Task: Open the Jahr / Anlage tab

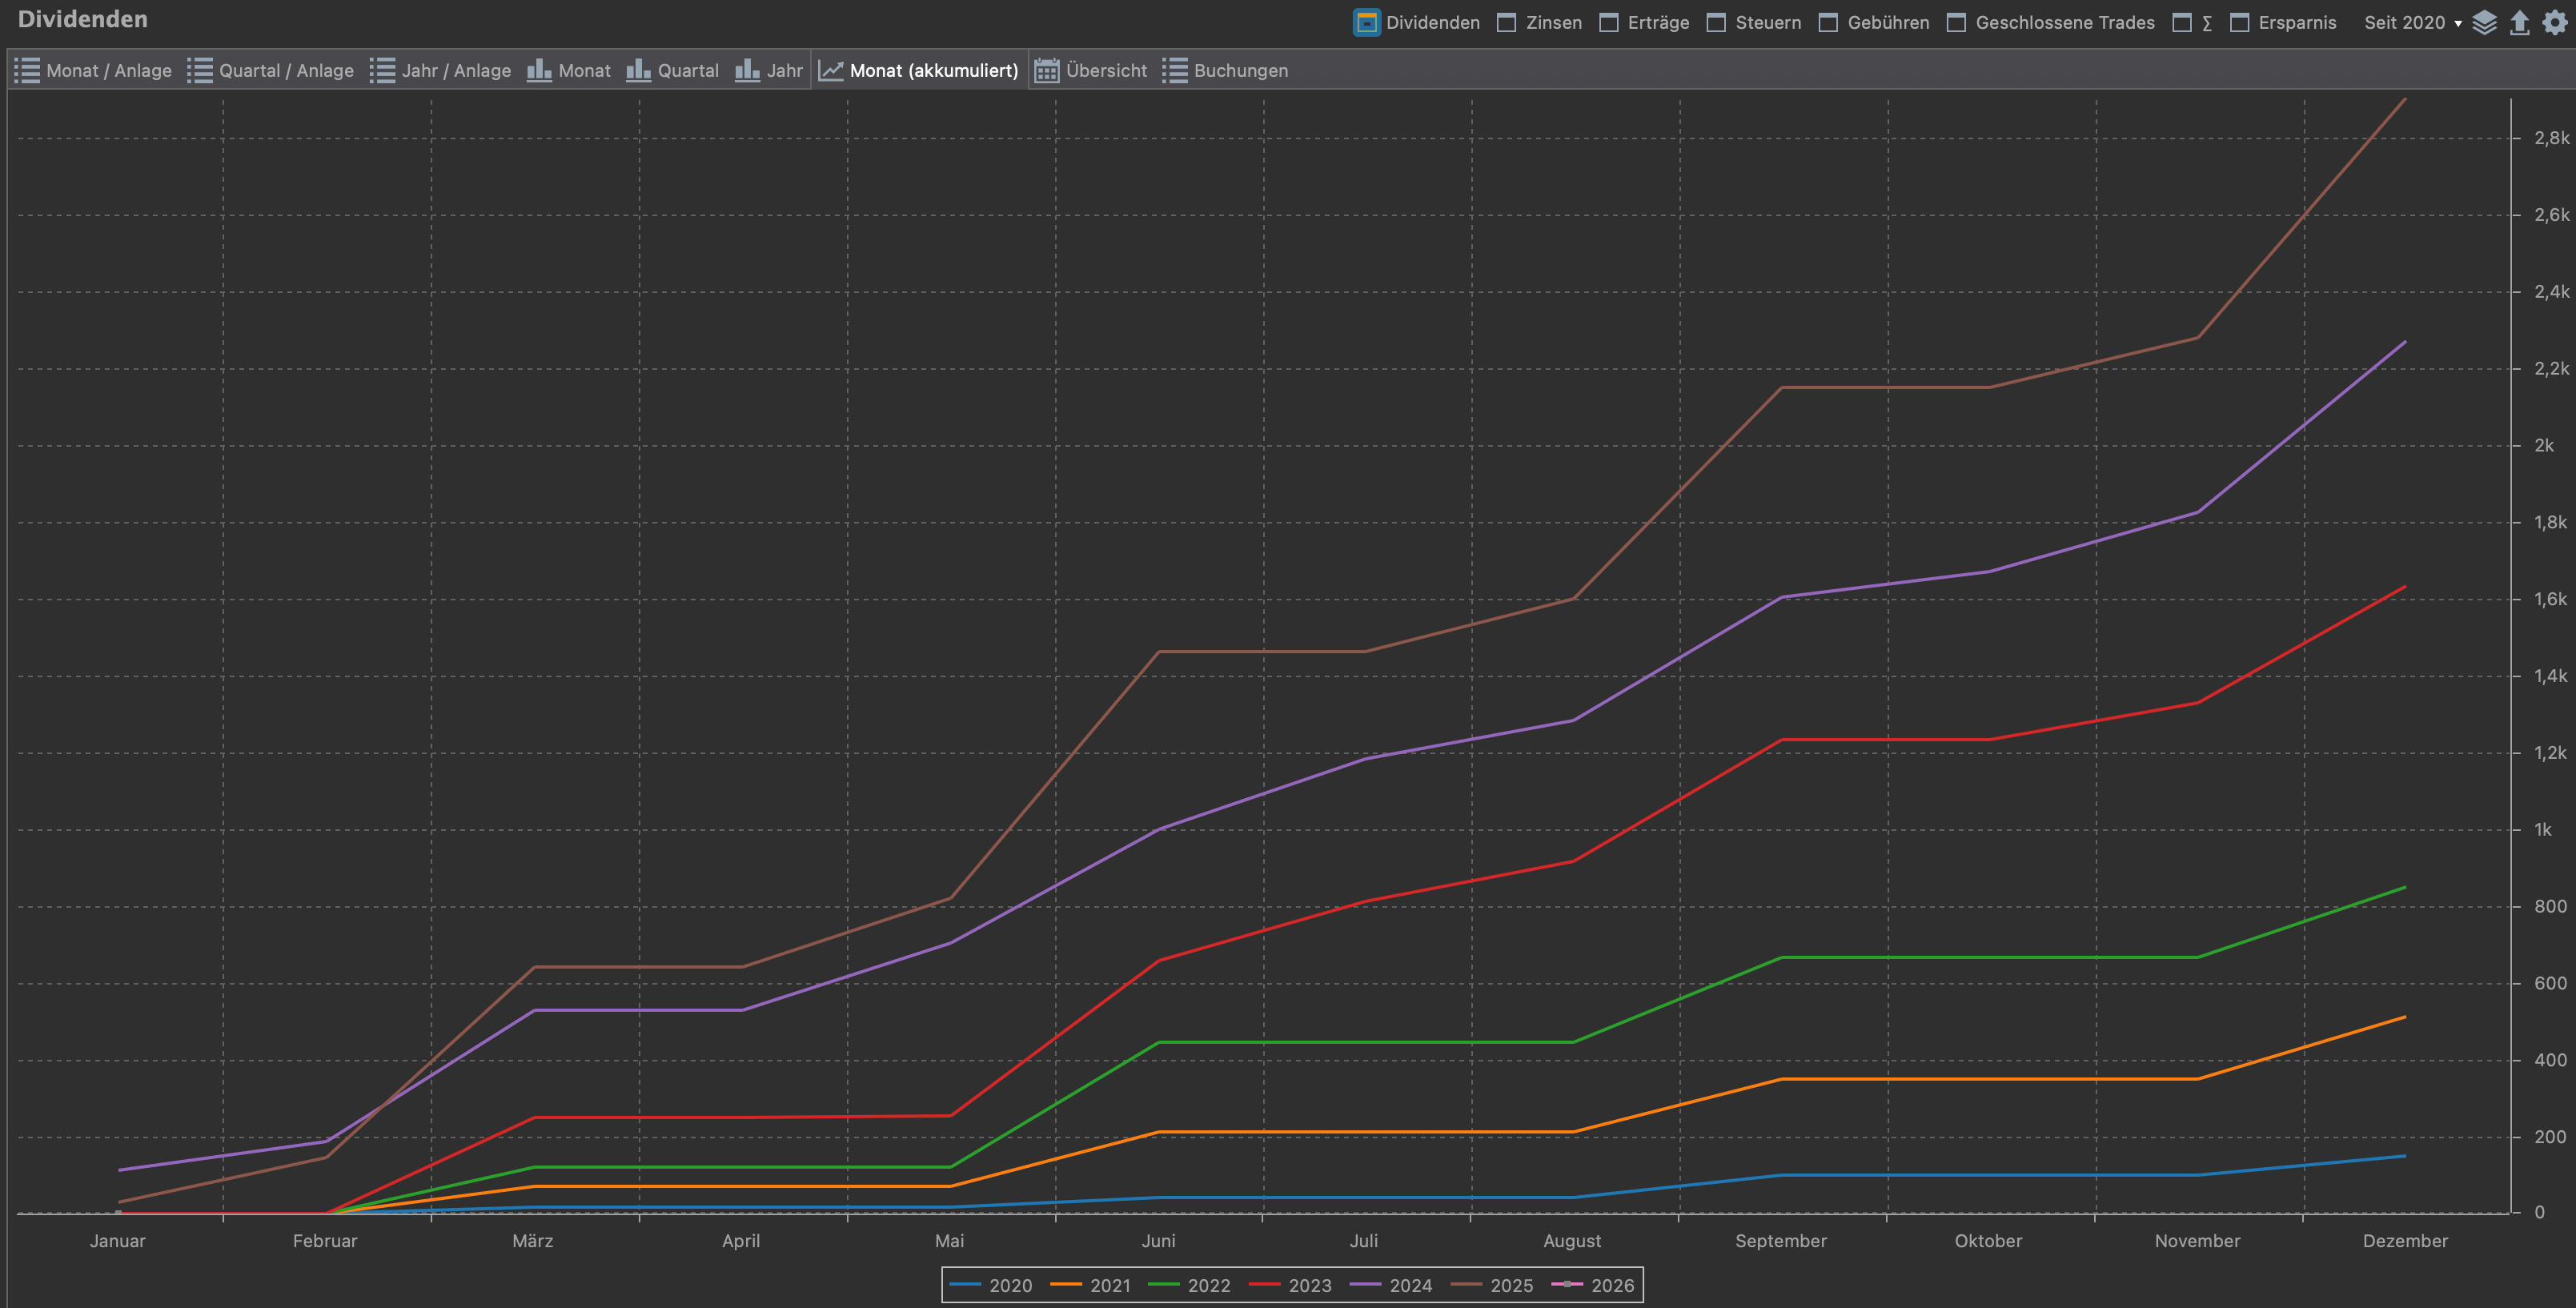Action: (440, 70)
